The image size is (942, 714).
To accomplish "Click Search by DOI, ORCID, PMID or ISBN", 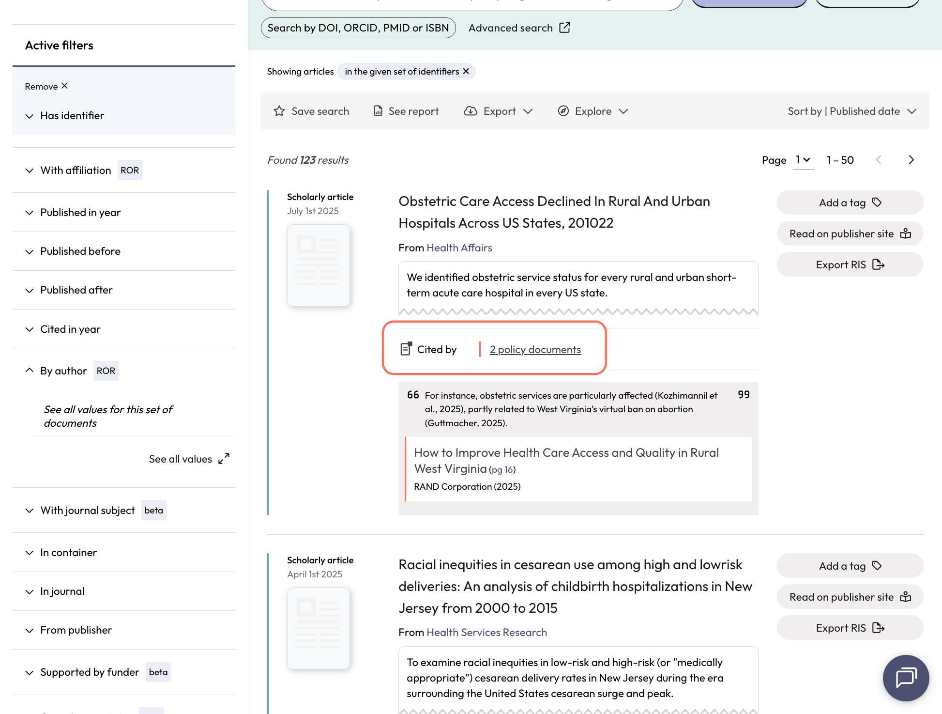I will 358,28.
